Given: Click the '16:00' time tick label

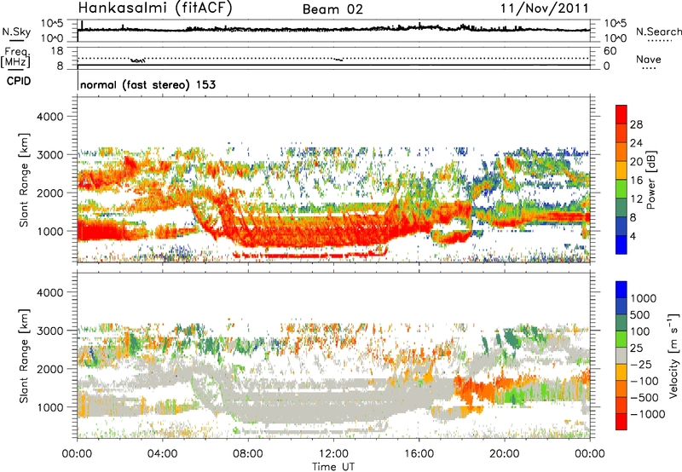Looking at the screenshot, I should [419, 454].
